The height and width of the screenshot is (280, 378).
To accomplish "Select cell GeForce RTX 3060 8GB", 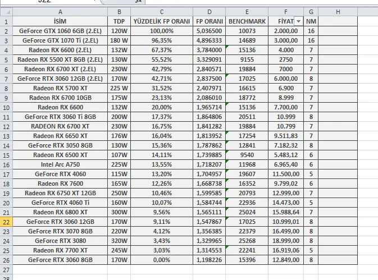I will 60,260.
